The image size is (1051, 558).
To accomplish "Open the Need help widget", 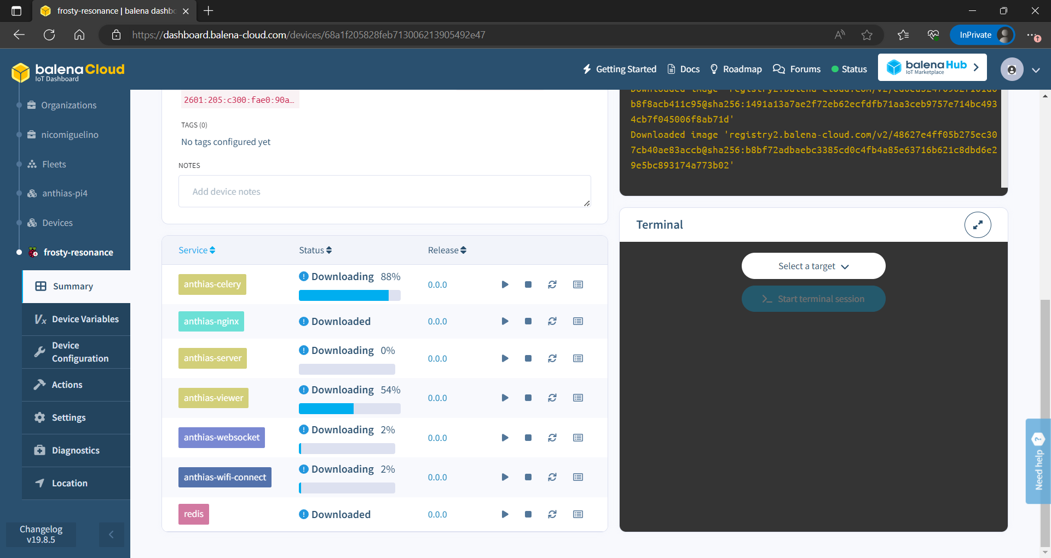I will coord(1038,461).
